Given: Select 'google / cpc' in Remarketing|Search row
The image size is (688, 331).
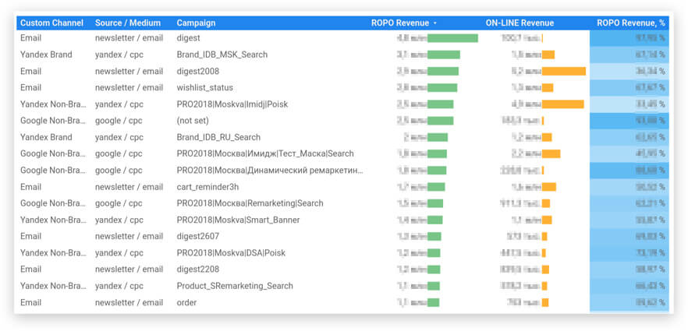Looking at the screenshot, I should [119, 203].
